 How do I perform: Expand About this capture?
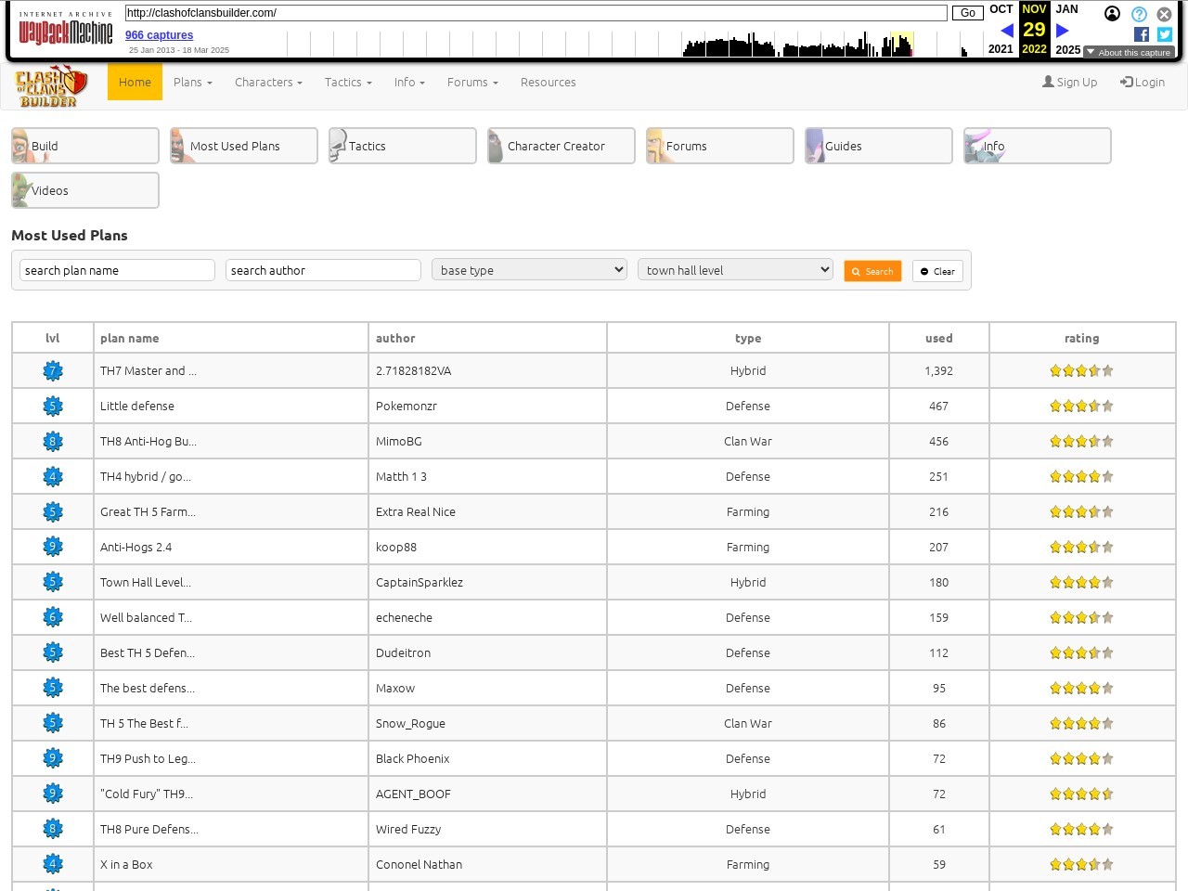tap(1129, 53)
